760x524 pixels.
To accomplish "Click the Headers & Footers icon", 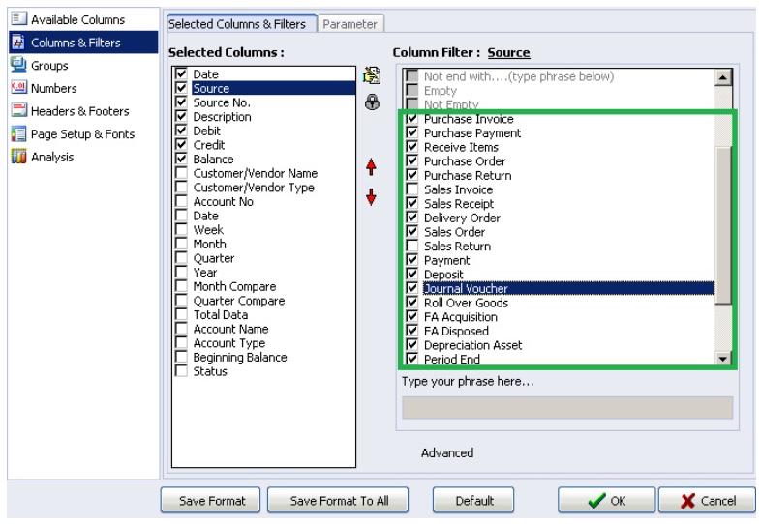I will coord(19,110).
